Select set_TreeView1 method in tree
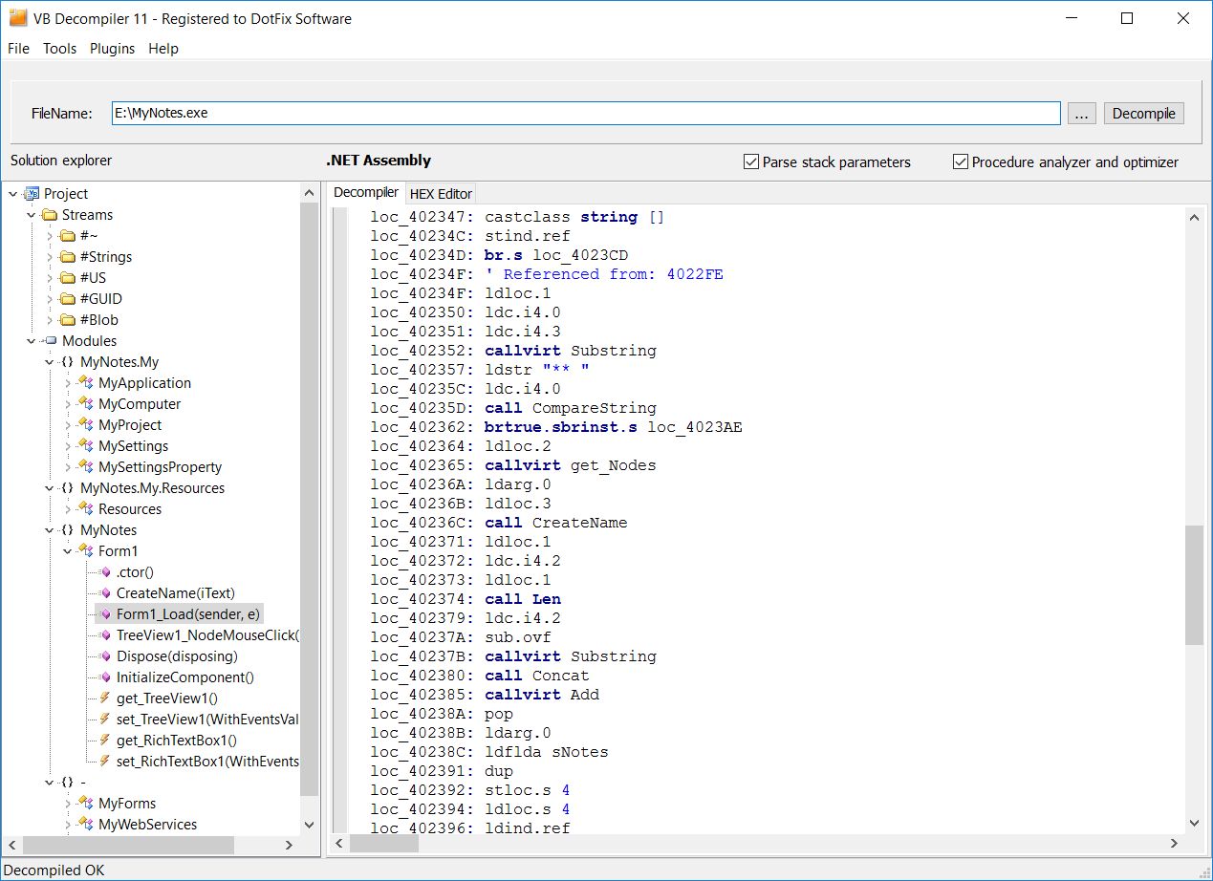Image resolution: width=1213 pixels, height=881 pixels. tap(207, 720)
